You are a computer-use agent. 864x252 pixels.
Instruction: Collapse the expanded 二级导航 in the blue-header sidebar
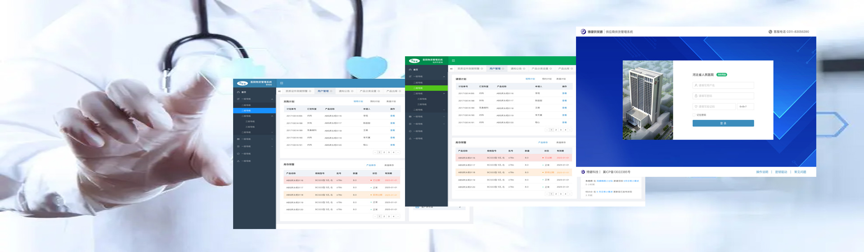pos(272,116)
